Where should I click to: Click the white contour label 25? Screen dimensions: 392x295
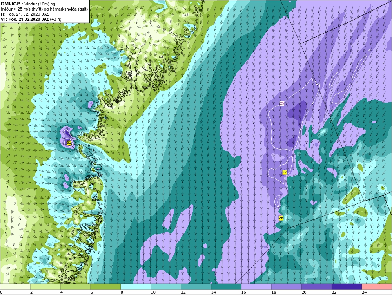[x=282, y=103]
